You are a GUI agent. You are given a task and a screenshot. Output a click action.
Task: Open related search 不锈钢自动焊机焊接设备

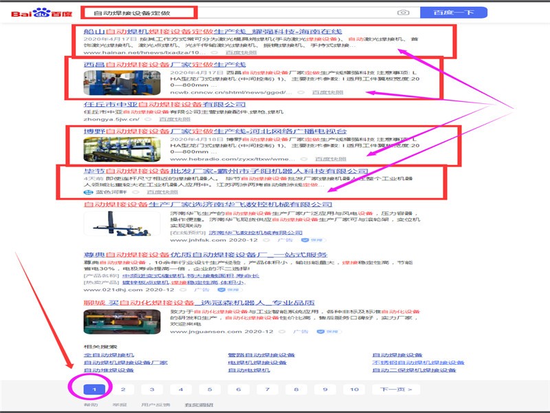418,363
